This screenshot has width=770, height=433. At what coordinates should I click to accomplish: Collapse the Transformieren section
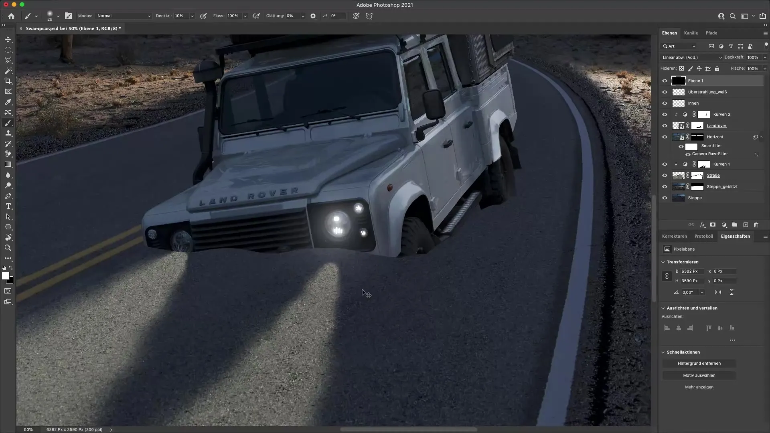pyautogui.click(x=663, y=262)
